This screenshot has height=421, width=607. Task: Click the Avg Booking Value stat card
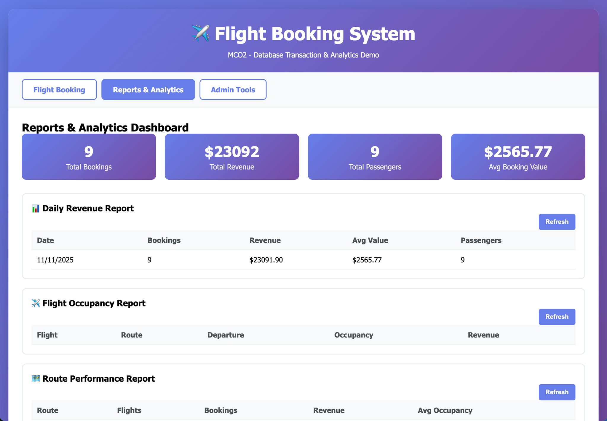518,157
